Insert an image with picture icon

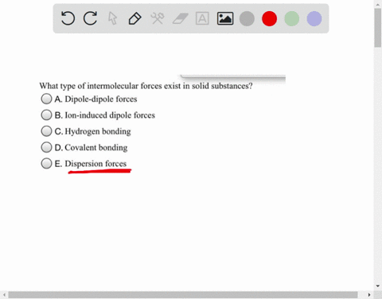(x=225, y=18)
